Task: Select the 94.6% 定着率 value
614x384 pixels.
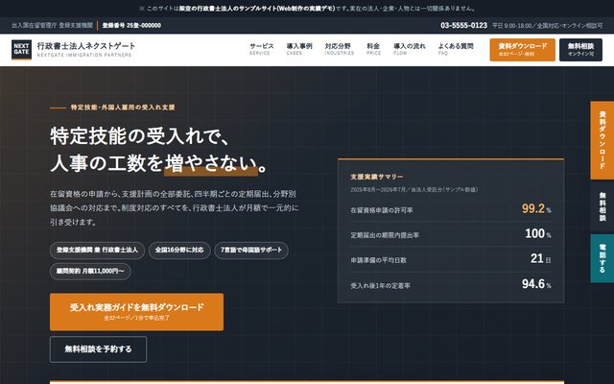Action: pyautogui.click(x=536, y=284)
